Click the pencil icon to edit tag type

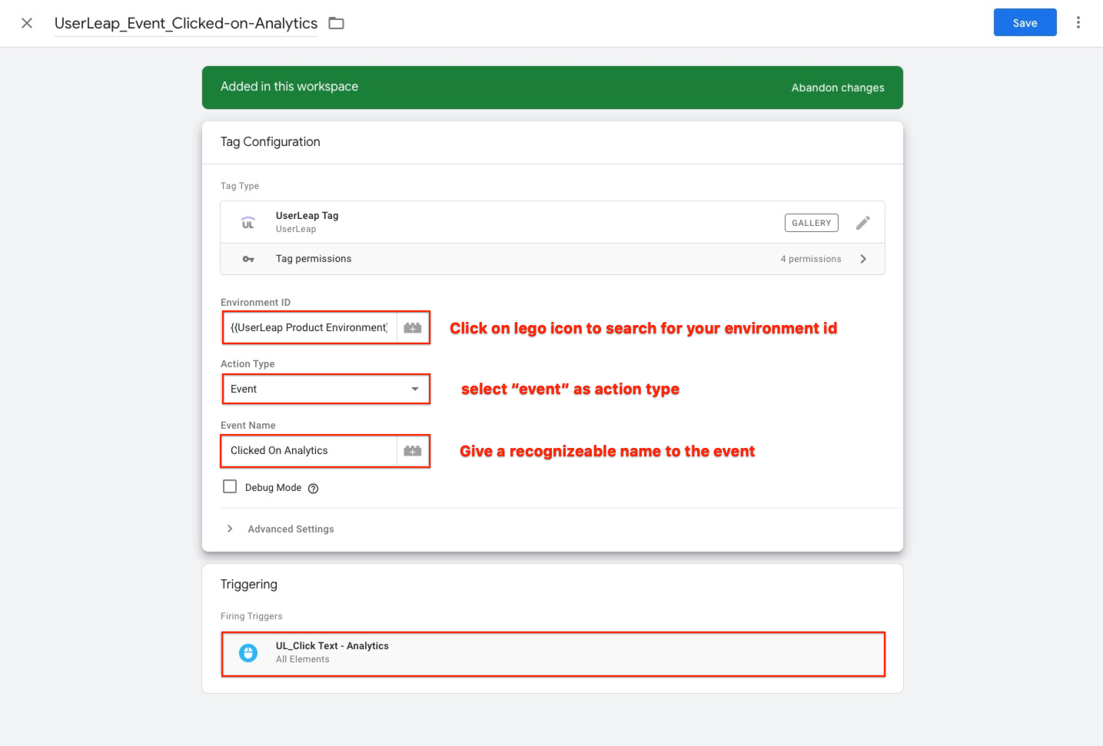863,223
